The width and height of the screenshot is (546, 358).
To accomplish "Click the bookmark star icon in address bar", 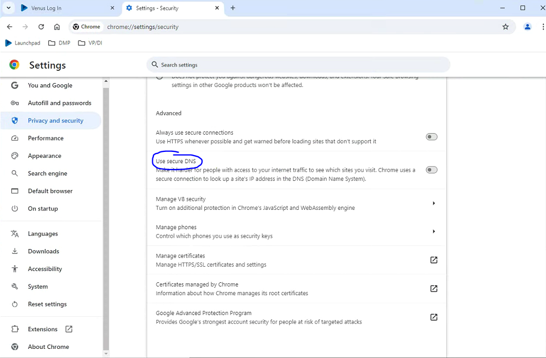I will pyautogui.click(x=505, y=27).
